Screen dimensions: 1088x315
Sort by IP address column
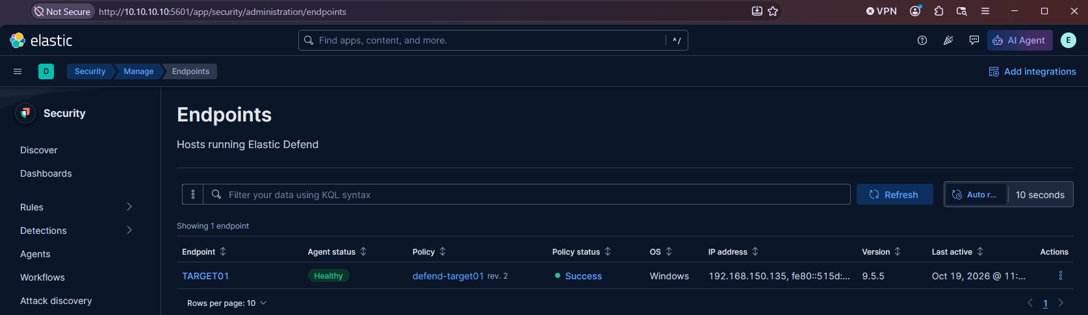[755, 251]
